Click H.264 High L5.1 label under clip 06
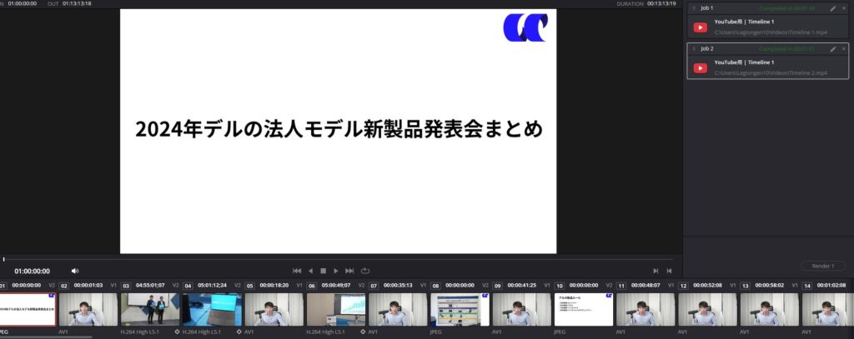 pos(324,332)
